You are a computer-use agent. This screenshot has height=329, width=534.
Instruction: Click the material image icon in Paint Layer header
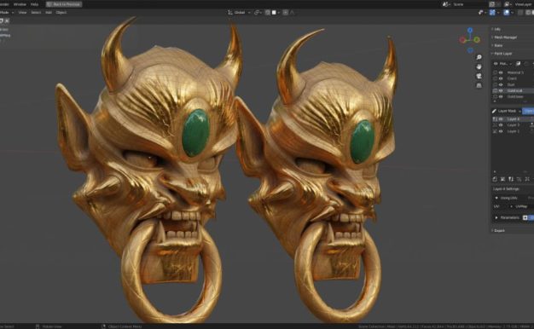[519, 64]
